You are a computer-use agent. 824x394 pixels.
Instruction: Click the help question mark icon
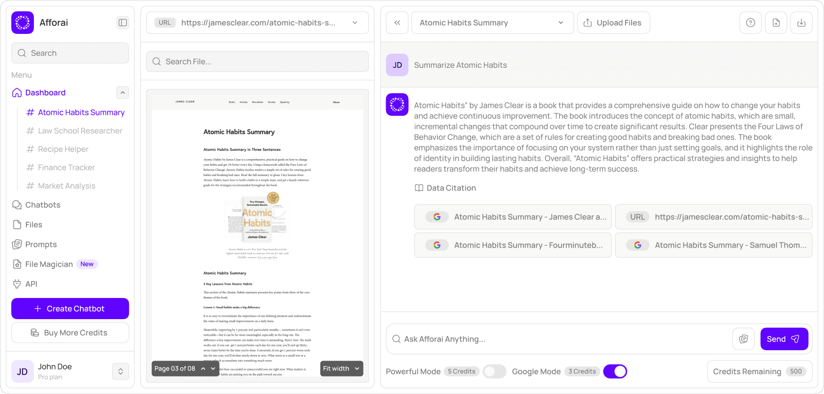[x=751, y=23]
